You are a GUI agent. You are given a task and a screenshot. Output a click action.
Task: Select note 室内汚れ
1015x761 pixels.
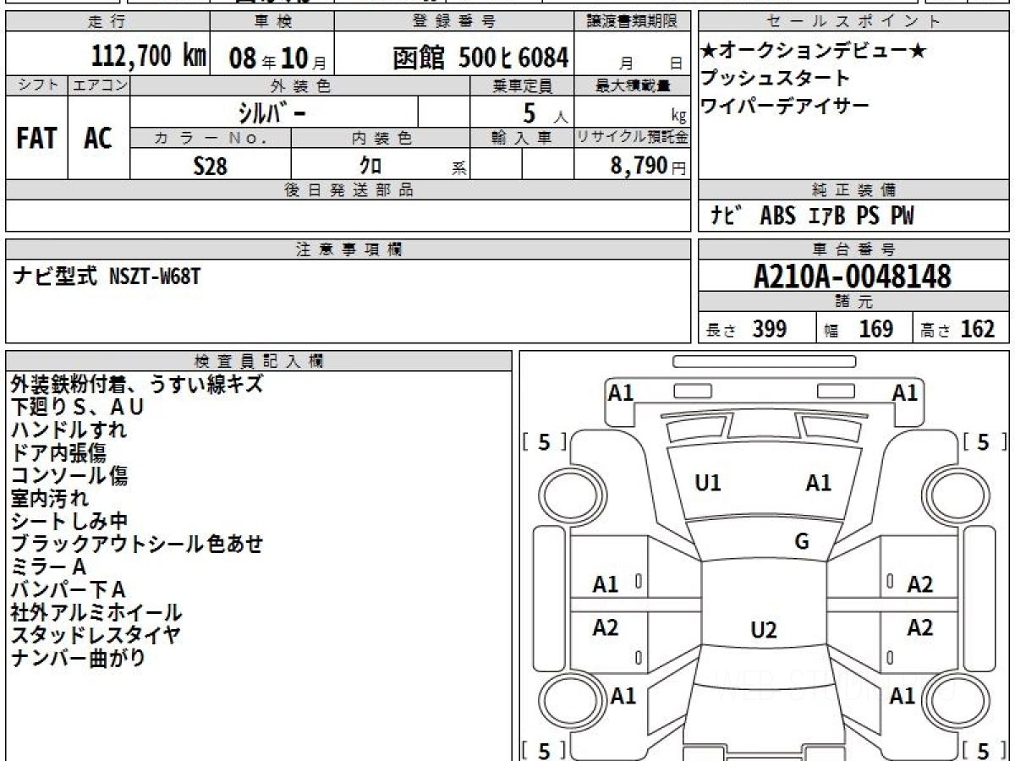(49, 498)
